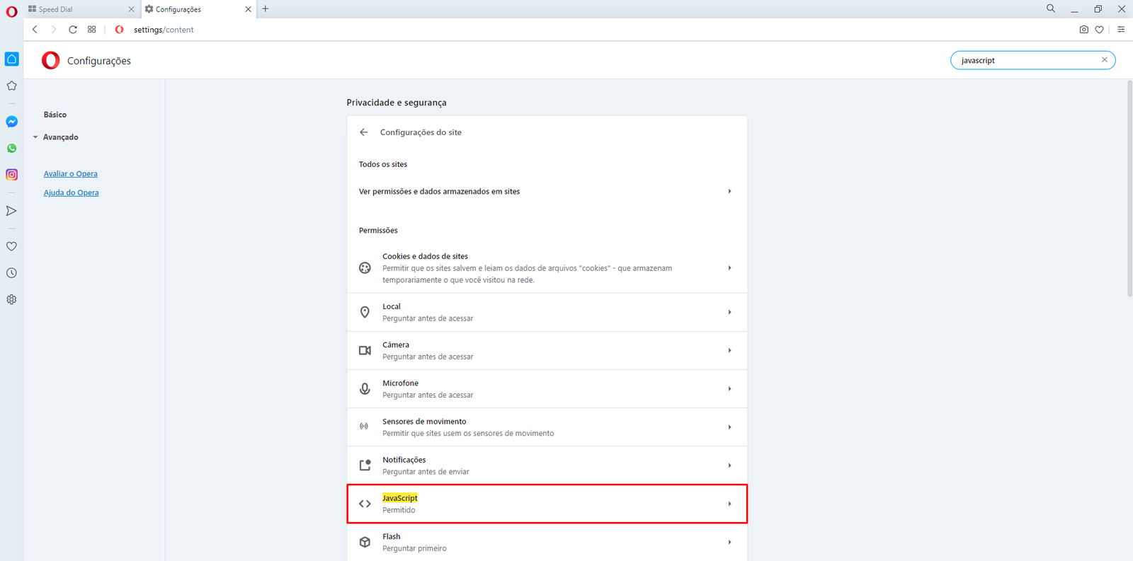Reload the current page
1133x561 pixels.
[73, 30]
